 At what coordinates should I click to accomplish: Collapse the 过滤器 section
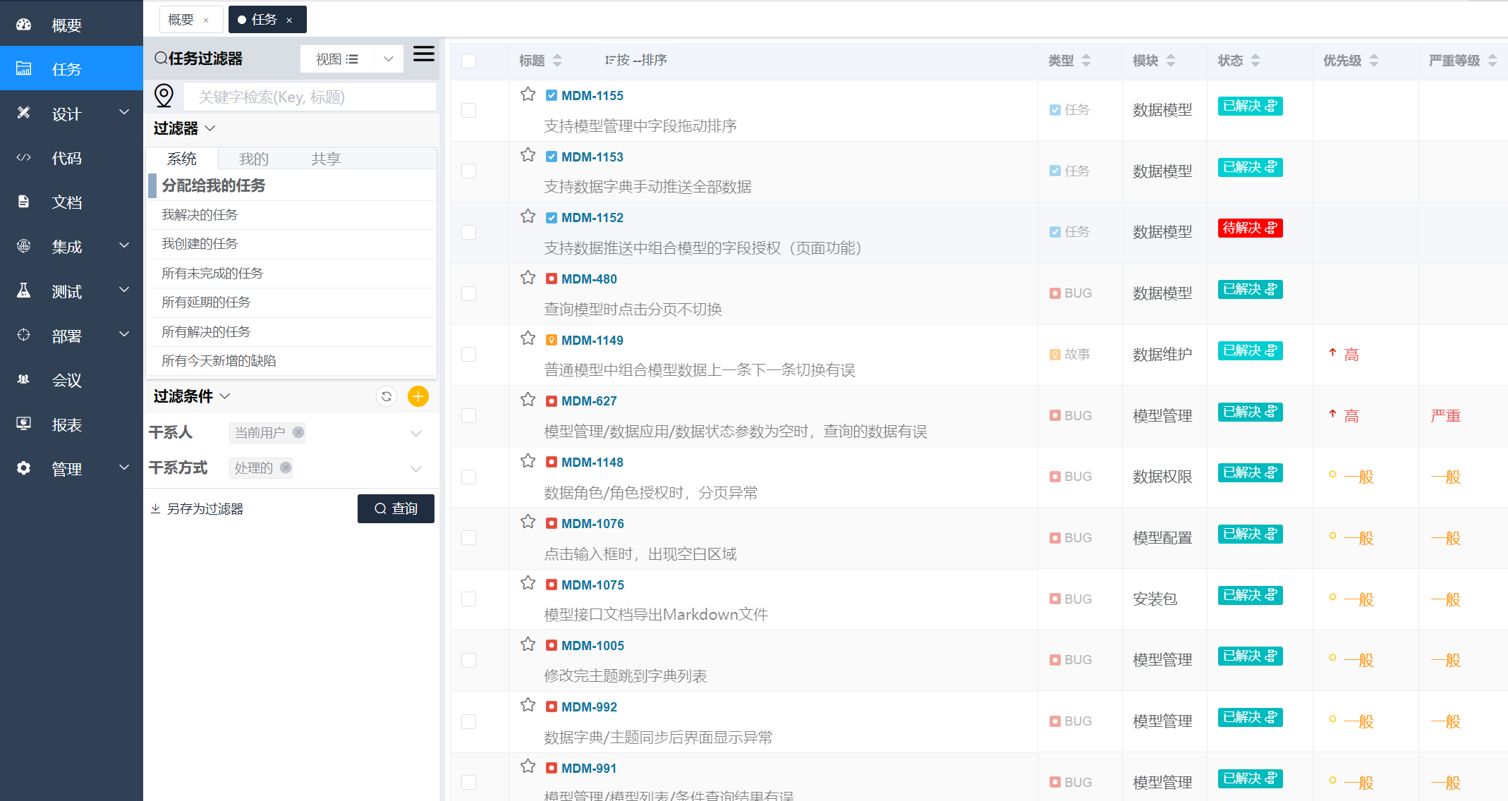[x=210, y=128]
